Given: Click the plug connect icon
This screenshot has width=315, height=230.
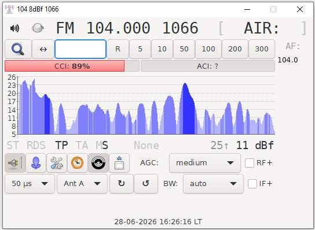Looking at the screenshot, I should tap(15, 163).
